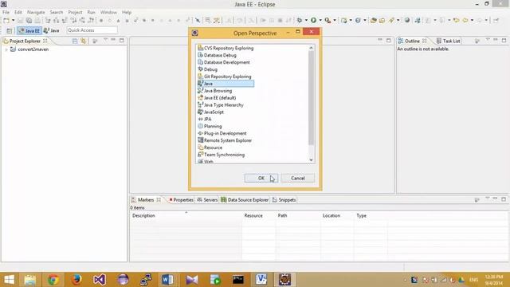Click the Open Perspective icon beside Java EE
The height and width of the screenshot is (287, 510).
click(x=9, y=30)
